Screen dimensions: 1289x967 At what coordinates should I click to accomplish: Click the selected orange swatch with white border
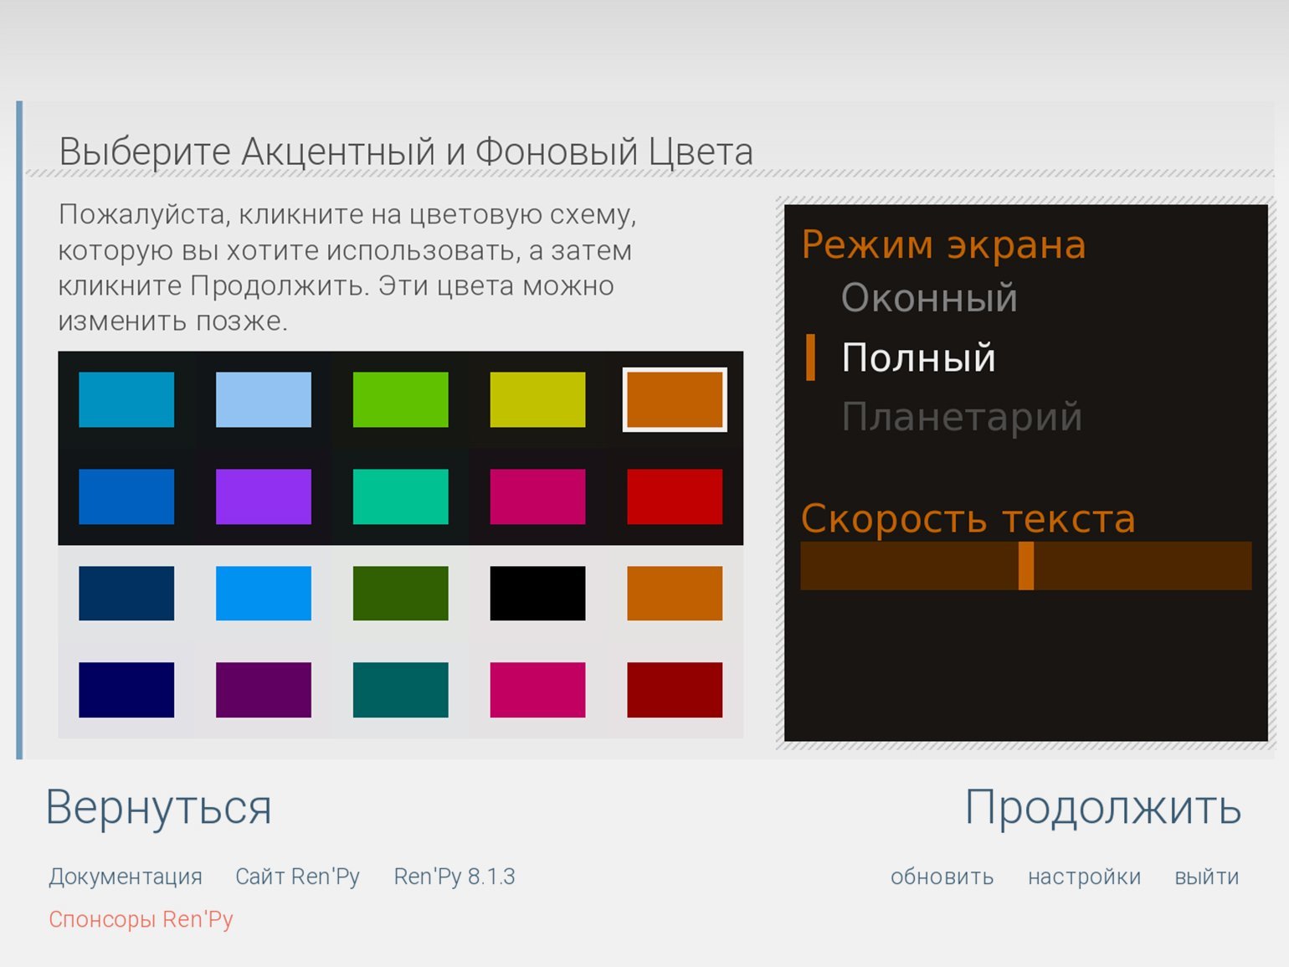click(674, 399)
